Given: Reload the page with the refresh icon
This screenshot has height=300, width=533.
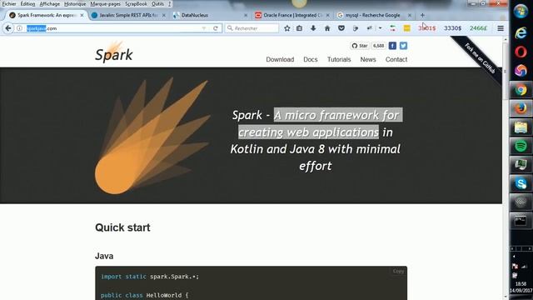Looking at the screenshot, I should tap(215, 28).
